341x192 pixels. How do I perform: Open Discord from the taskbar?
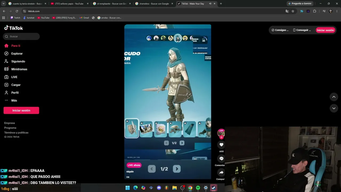[x=159, y=188]
